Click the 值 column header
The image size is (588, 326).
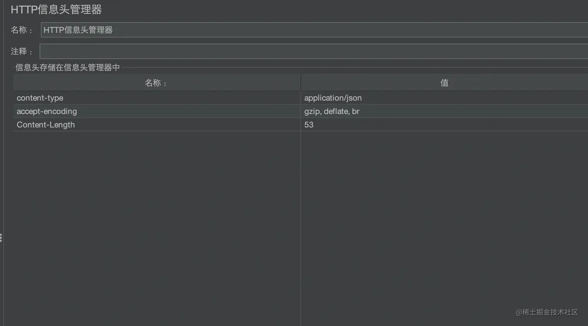point(444,83)
